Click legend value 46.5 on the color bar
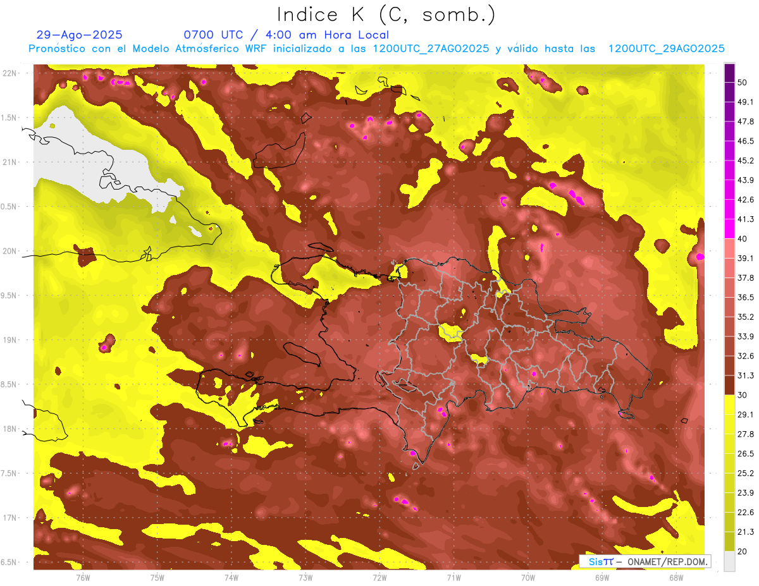The height and width of the screenshot is (586, 759). click(x=745, y=141)
